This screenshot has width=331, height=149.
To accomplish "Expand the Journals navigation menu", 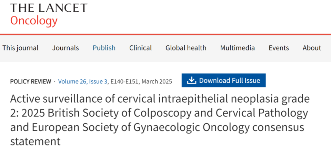I will click(66, 48).
